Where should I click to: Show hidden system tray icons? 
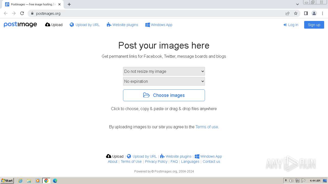pos(286,181)
